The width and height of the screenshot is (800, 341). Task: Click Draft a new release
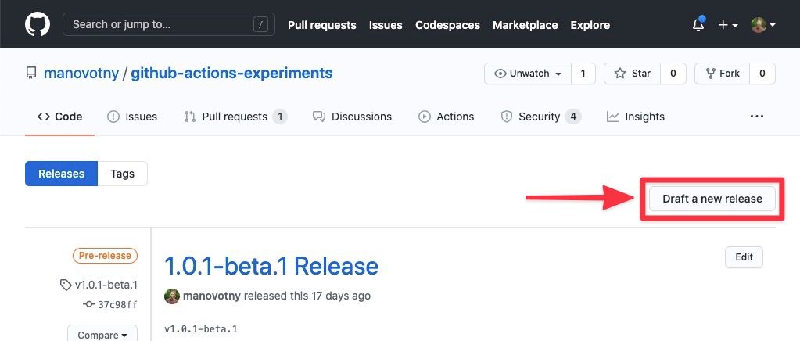[x=712, y=199]
